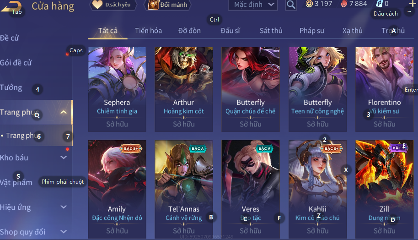Click the gold coin currency icon
The image size is (418, 240).
point(309,4)
